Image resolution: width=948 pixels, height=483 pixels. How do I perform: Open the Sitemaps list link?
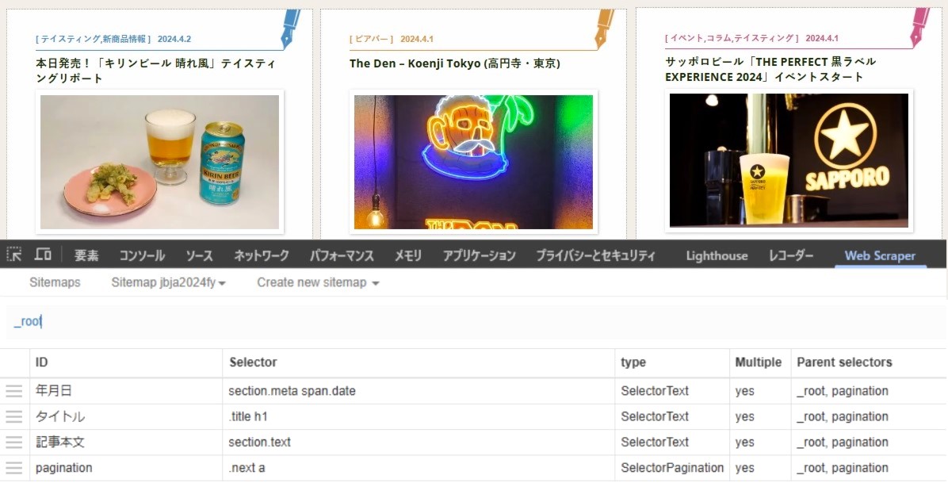click(x=55, y=283)
